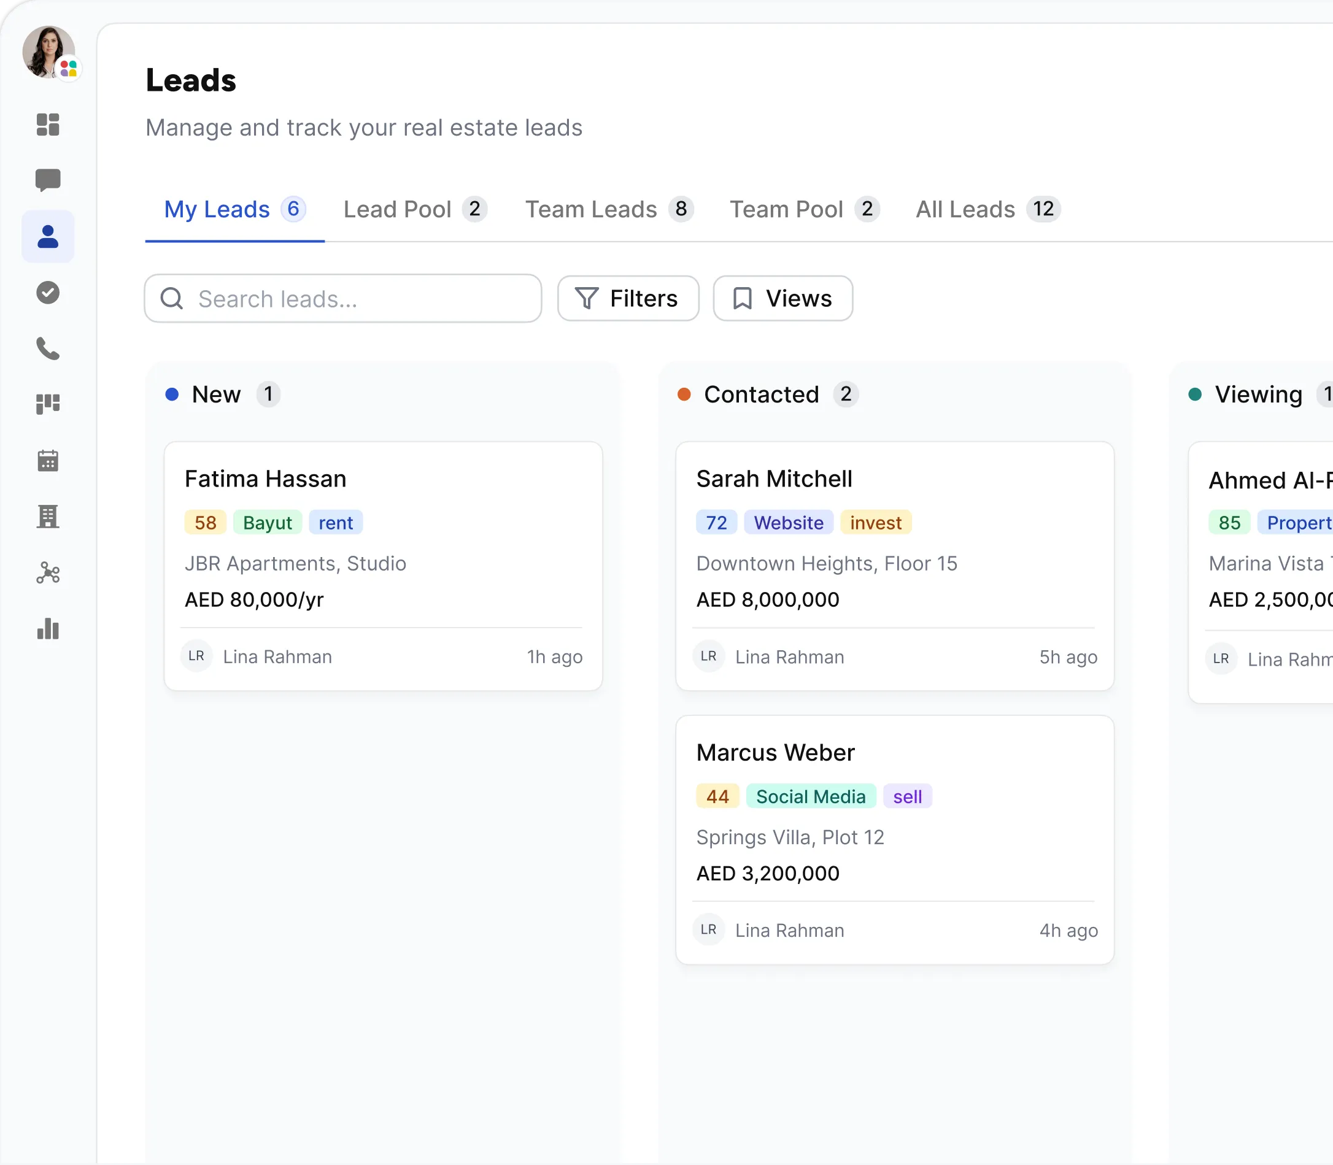Click the LR avatar on the Ahmed Al- card
1333x1165 pixels.
click(x=1221, y=658)
